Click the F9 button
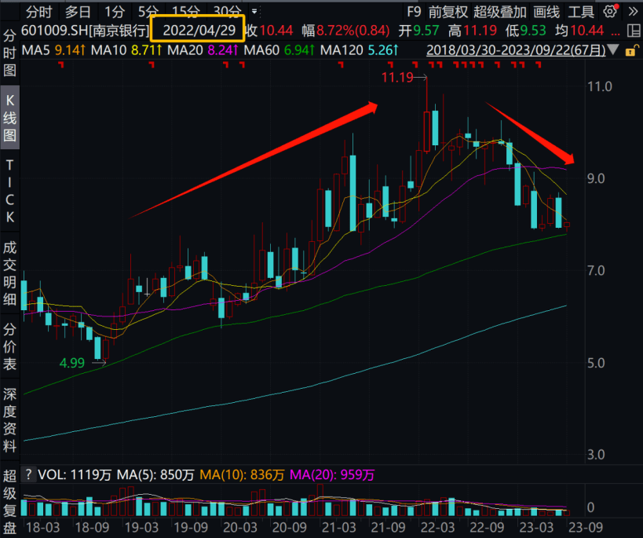This screenshot has width=643, height=538. pyautogui.click(x=414, y=12)
